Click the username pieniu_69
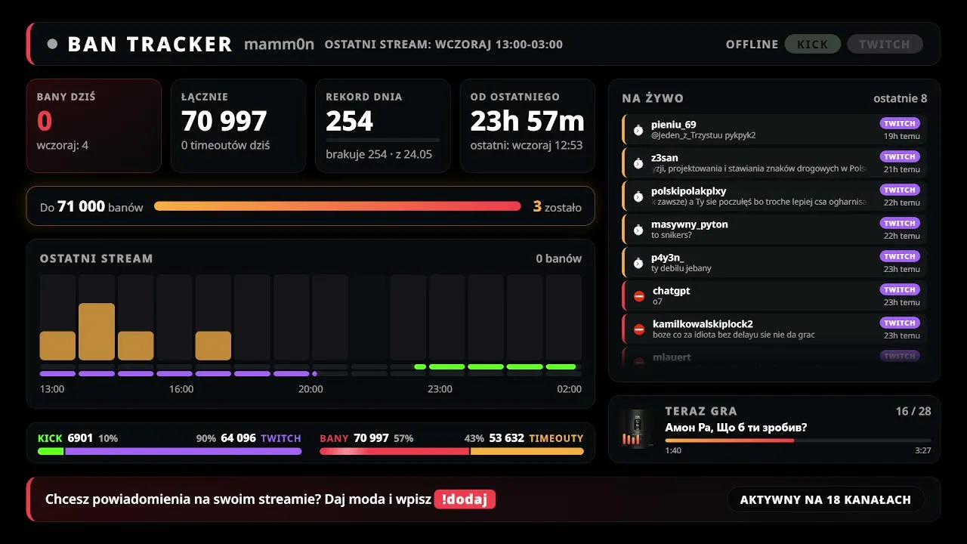Viewport: 967px width, 544px height. pos(674,125)
